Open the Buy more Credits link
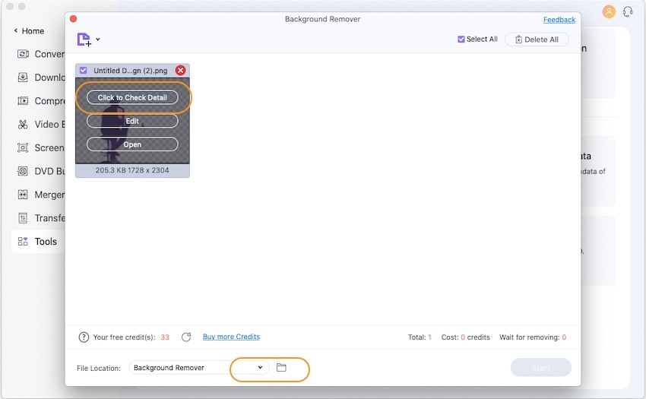This screenshot has height=399, width=646. [231, 337]
